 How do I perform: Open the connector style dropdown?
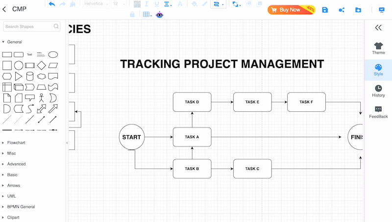click(x=218, y=4)
